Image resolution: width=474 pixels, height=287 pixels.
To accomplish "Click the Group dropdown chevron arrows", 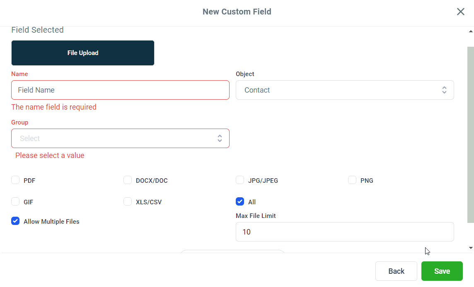I will tap(220, 139).
